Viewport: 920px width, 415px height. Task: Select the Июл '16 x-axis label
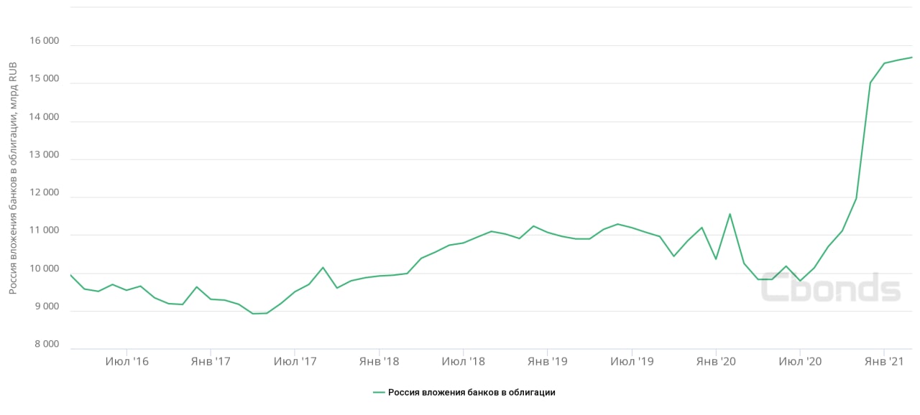click(126, 361)
